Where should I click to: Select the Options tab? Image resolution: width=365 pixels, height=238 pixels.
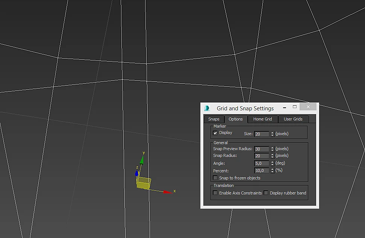point(236,119)
